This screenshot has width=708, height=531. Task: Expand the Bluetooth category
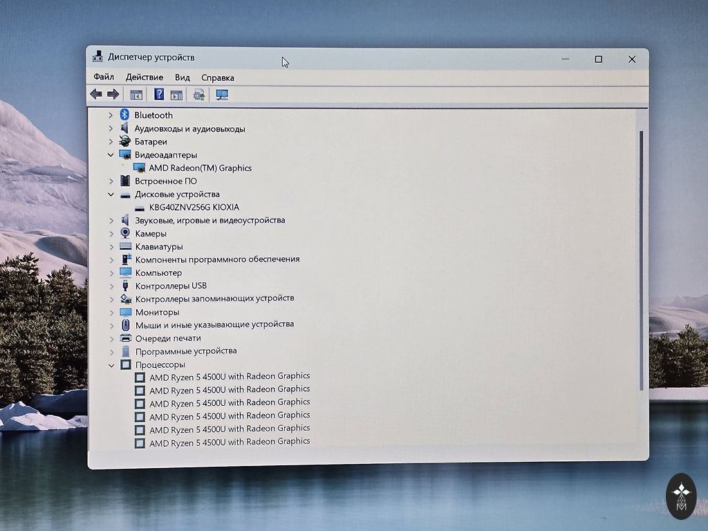coord(111,115)
